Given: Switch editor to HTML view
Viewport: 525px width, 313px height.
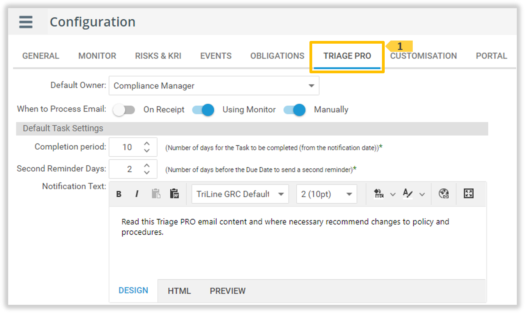Looking at the screenshot, I should point(179,291).
